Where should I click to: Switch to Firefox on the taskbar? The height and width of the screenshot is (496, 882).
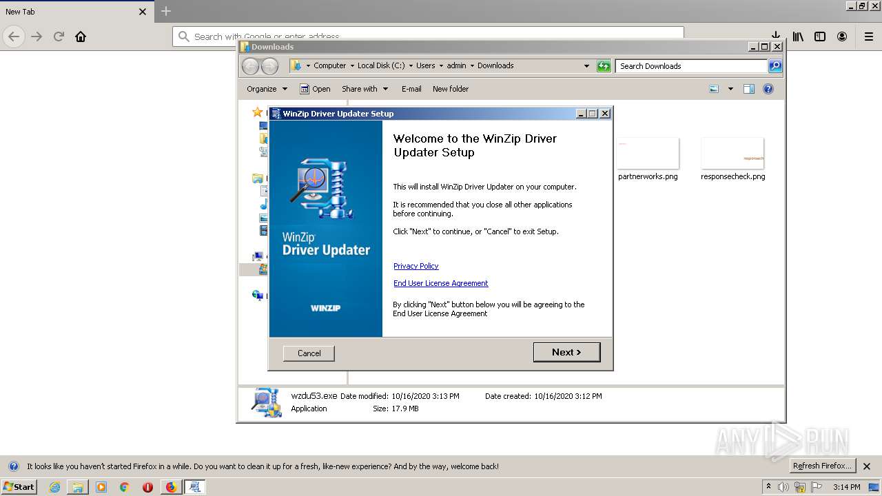pyautogui.click(x=171, y=487)
